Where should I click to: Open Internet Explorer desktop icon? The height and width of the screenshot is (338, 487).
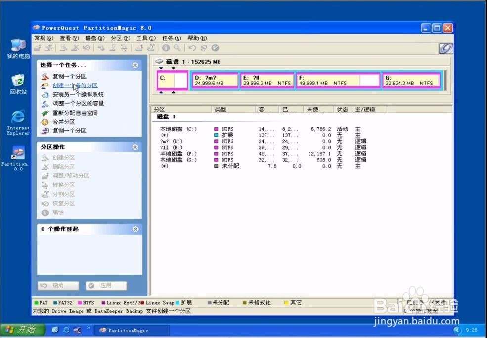coord(18,123)
